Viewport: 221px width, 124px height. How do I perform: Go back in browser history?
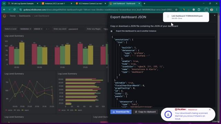(4, 10)
